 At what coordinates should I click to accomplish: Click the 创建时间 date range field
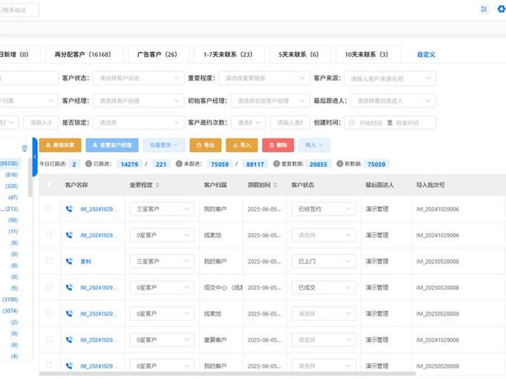click(390, 123)
